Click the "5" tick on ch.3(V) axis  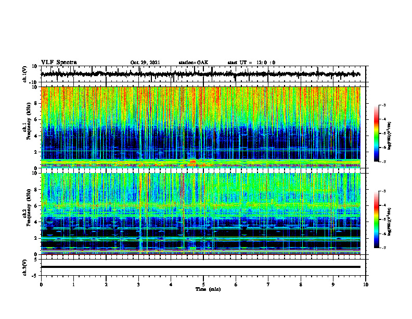coord(36,260)
